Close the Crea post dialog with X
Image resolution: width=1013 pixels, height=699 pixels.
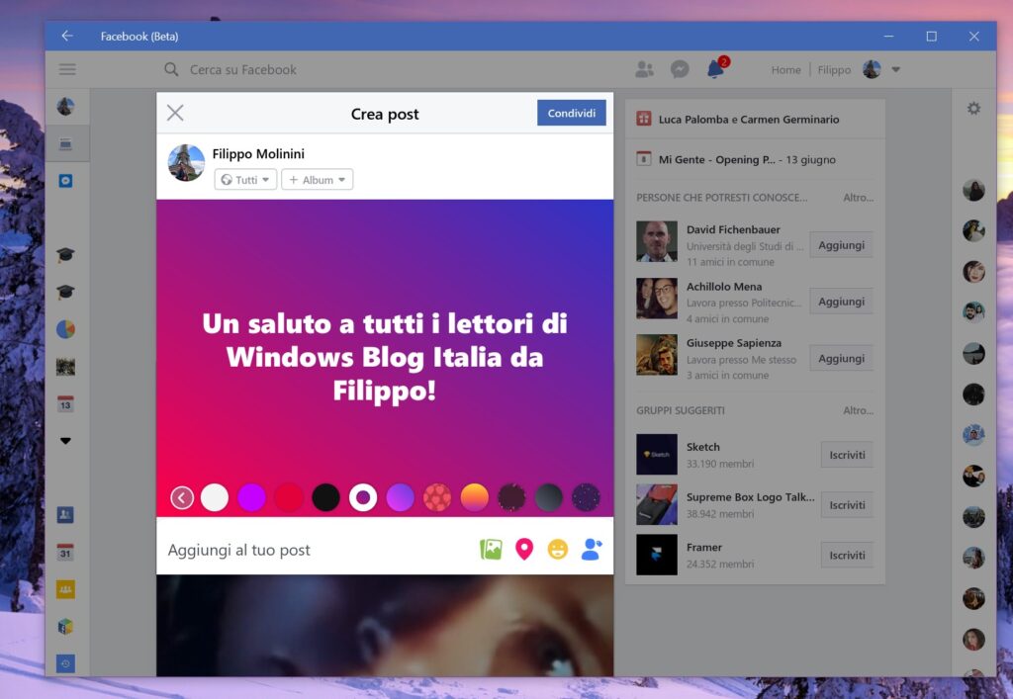coord(175,113)
